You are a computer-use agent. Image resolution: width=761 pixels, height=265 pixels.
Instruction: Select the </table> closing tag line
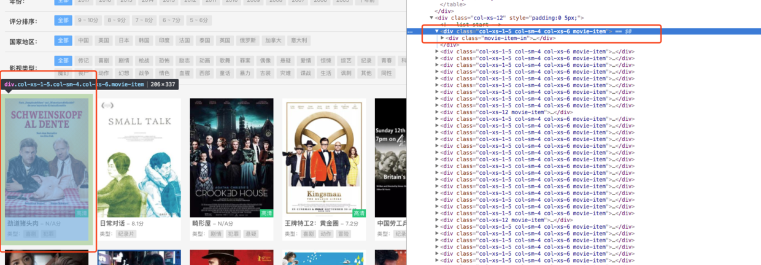pyautogui.click(x=452, y=4)
